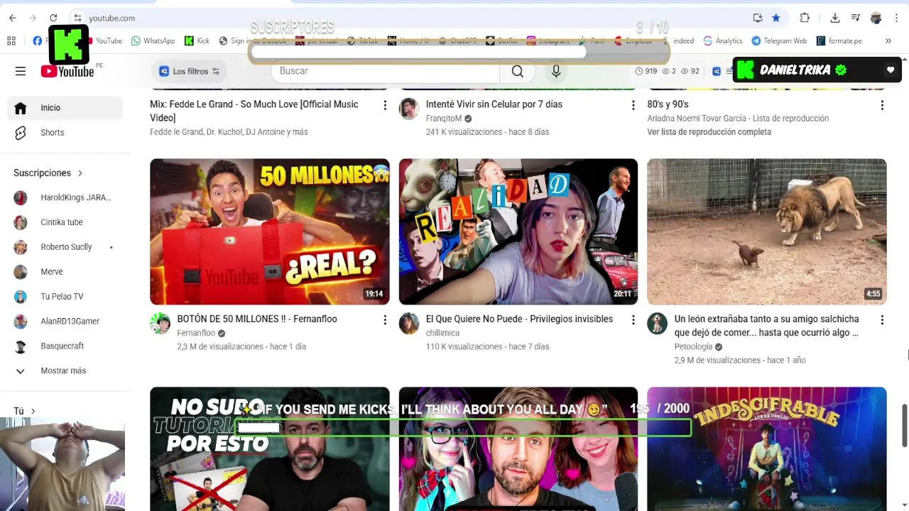Click Ver lista de reproducción completa

(x=709, y=132)
